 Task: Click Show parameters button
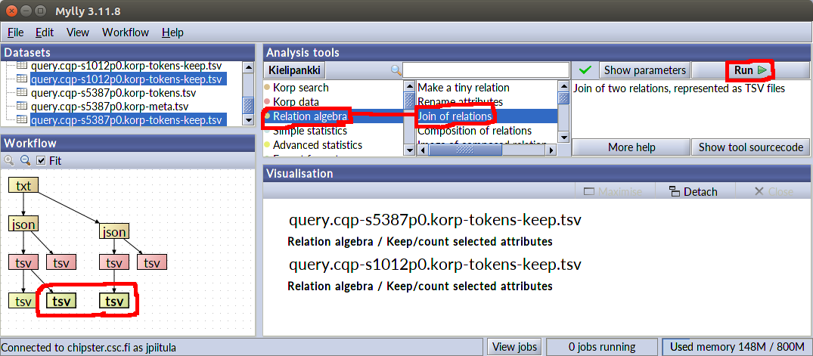pos(644,70)
